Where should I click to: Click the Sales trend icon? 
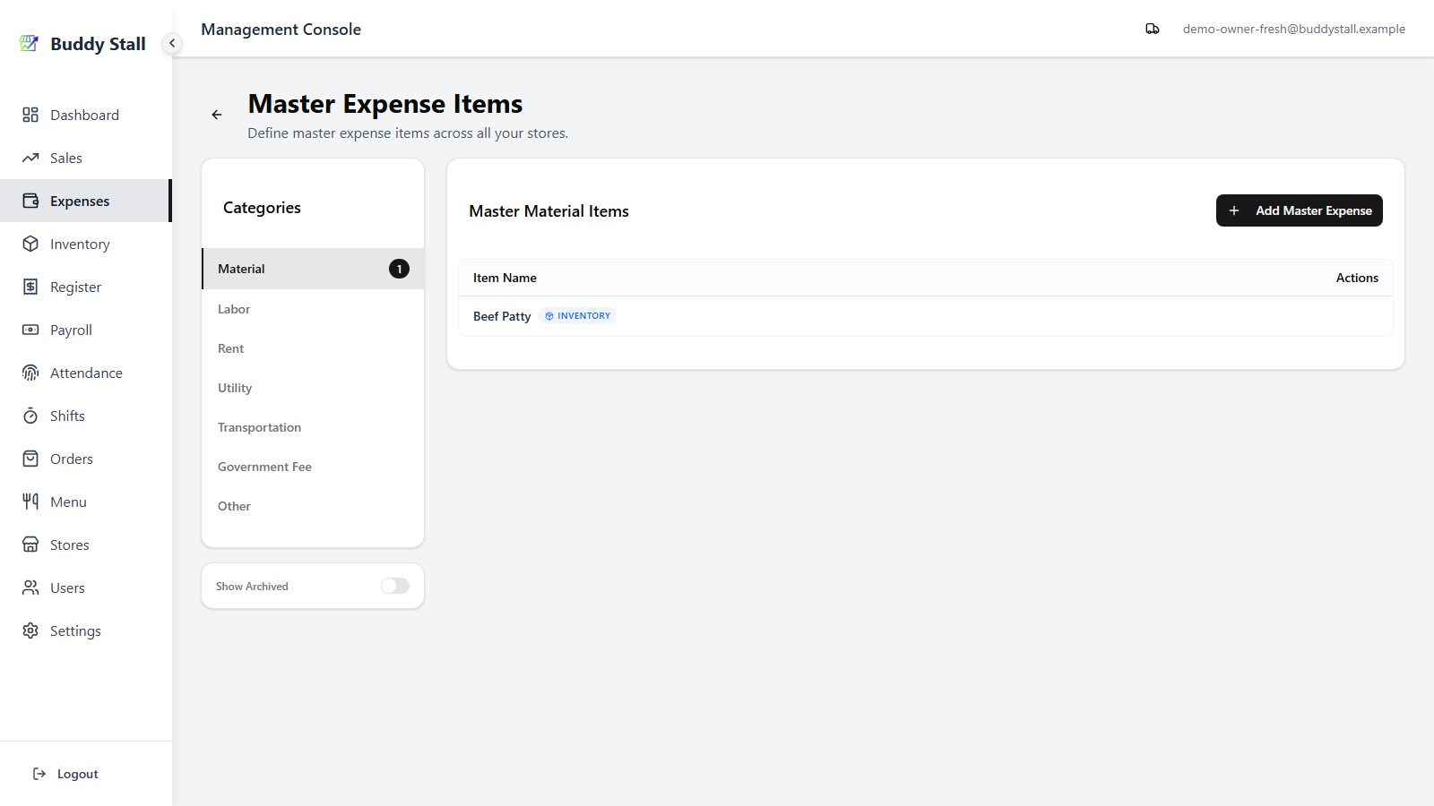(x=30, y=158)
